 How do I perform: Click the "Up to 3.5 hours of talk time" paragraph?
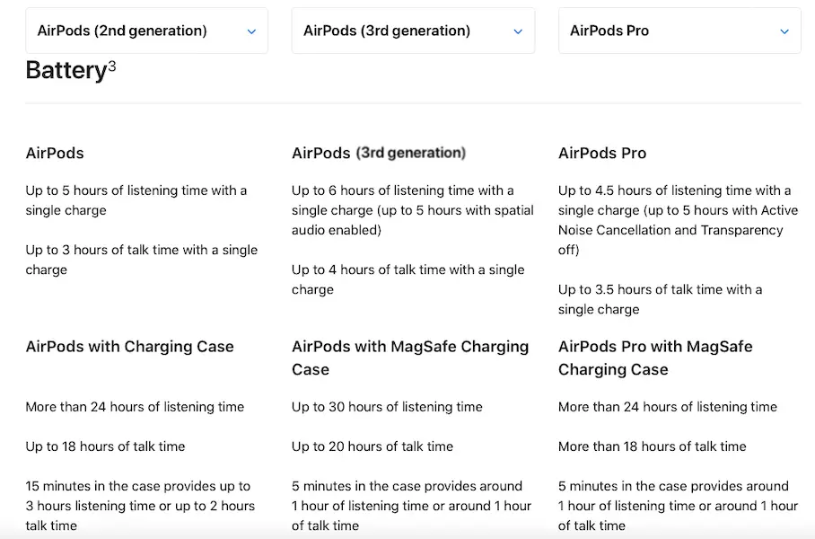pos(660,299)
